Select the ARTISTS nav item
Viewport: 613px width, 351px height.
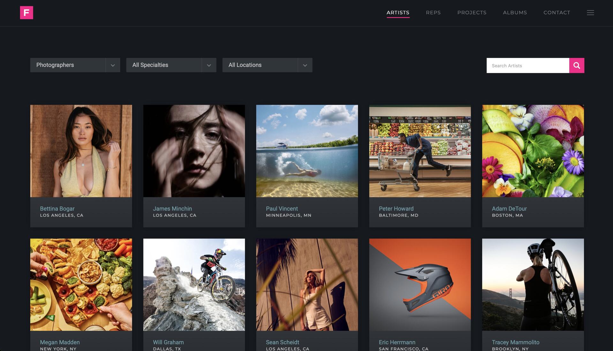[x=398, y=12]
